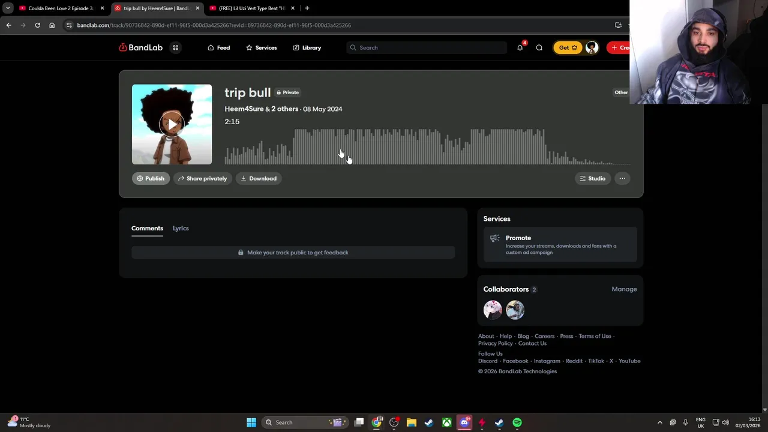768x432 pixels.
Task: Open the Privacy Policy link
Action: pyautogui.click(x=496, y=343)
